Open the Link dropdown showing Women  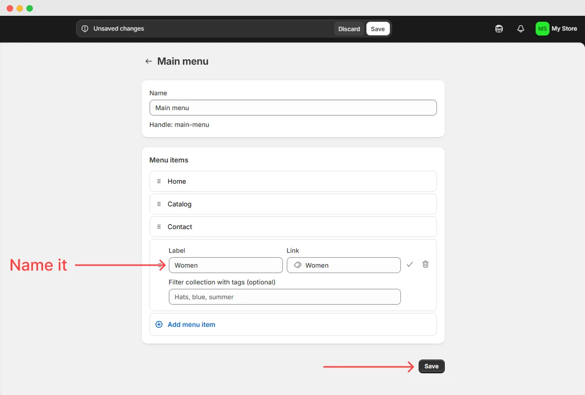[344, 265]
